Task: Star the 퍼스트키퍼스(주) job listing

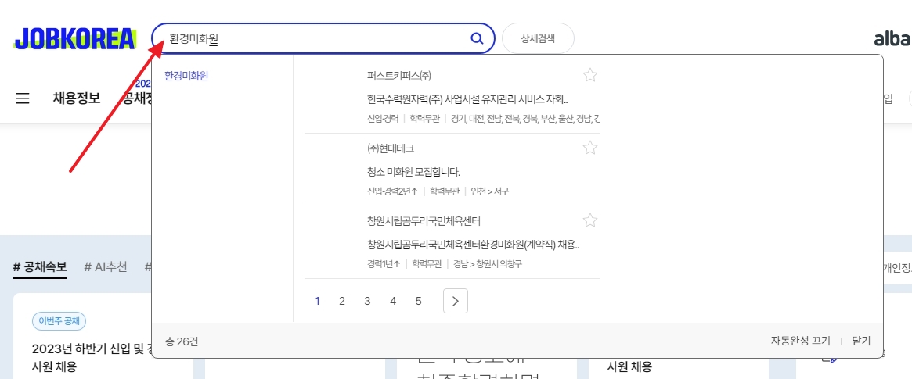Action: click(589, 75)
